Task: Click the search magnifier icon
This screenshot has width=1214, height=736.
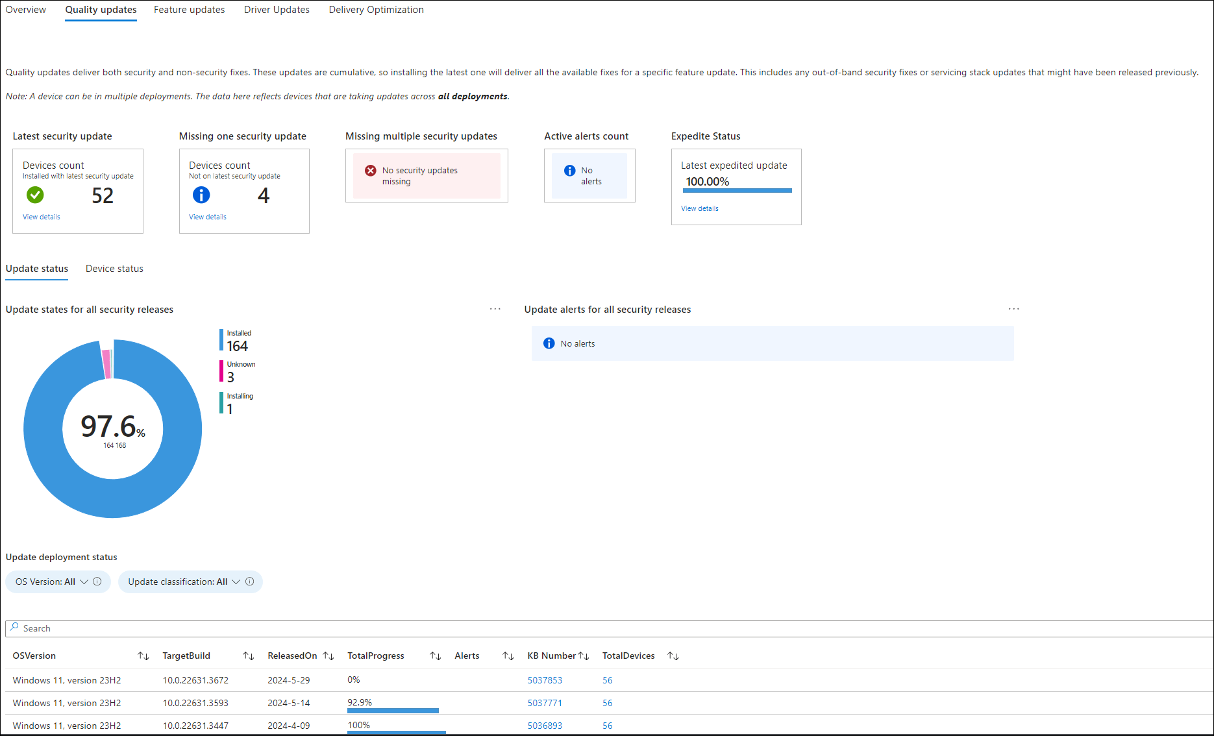Action: (14, 628)
